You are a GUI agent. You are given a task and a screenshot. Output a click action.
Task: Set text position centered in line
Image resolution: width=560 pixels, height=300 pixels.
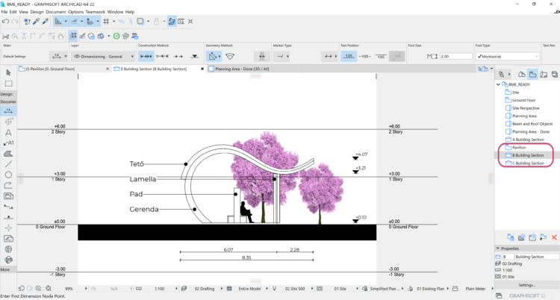[x=366, y=56]
